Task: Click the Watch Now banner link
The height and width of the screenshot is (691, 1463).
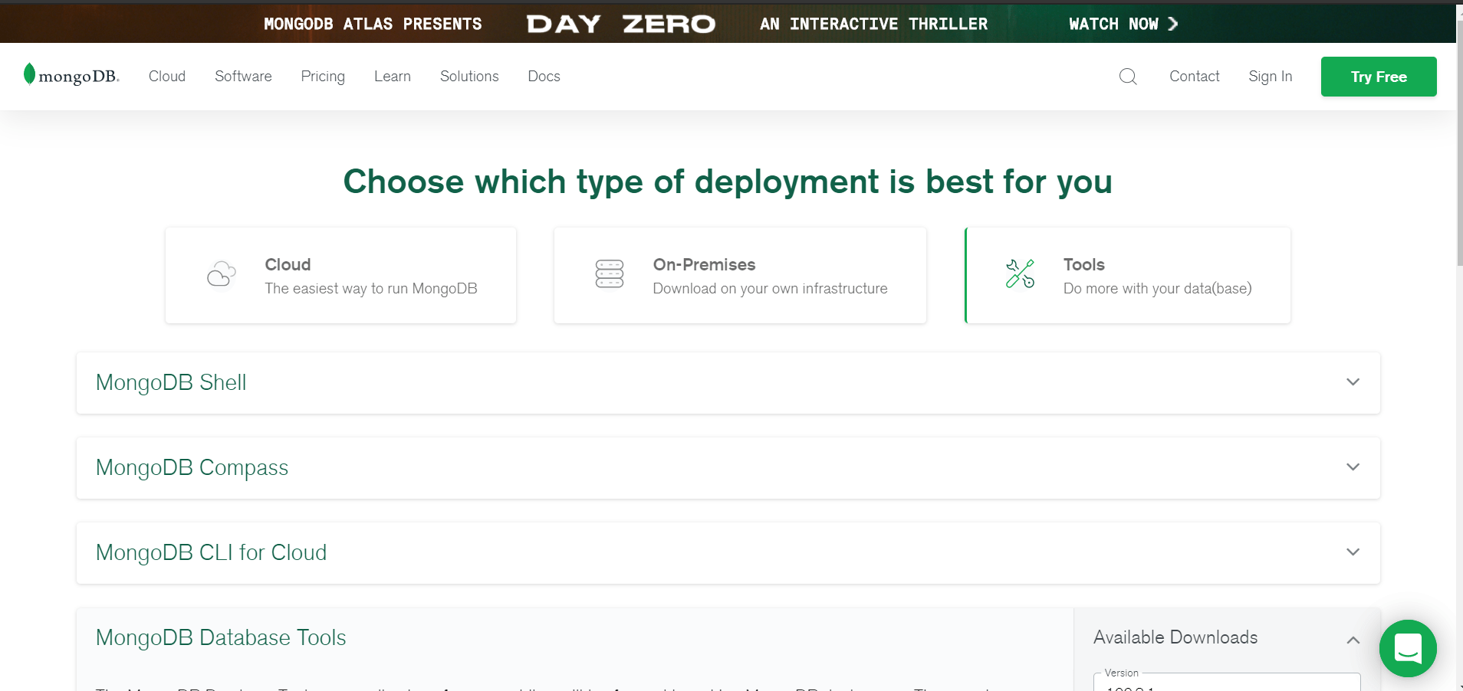Action: pos(1123,24)
